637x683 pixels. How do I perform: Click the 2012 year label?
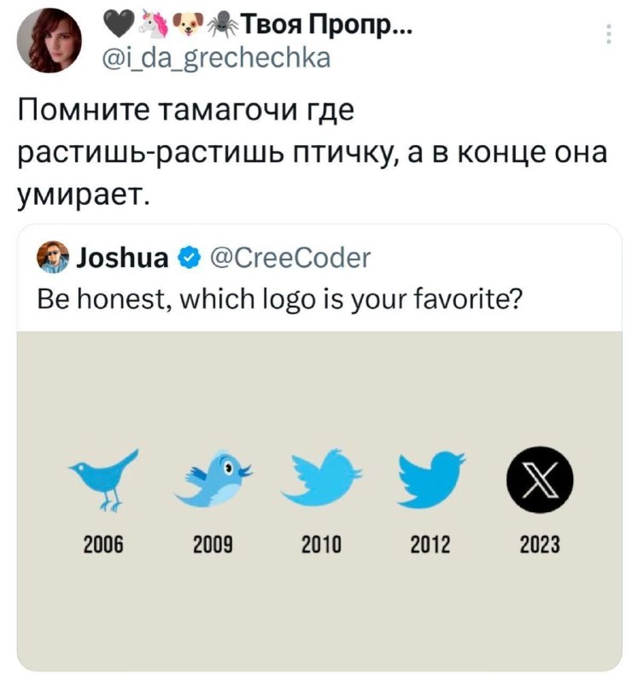[430, 544]
